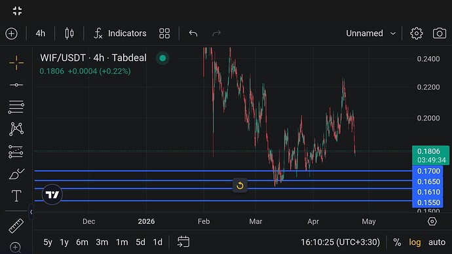The height and width of the screenshot is (254, 452).
Task: Select the long position forecasting tool
Action: pyautogui.click(x=16, y=151)
